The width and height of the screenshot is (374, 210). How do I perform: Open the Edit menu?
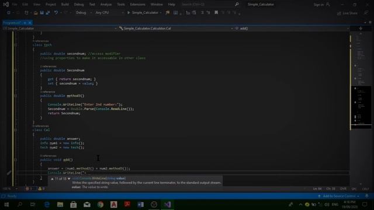click(x=25, y=4)
